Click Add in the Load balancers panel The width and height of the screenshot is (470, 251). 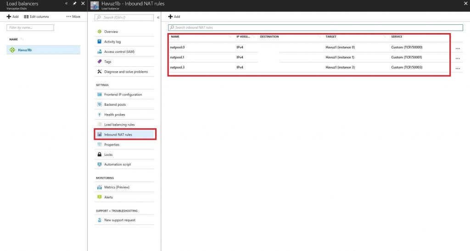point(12,17)
